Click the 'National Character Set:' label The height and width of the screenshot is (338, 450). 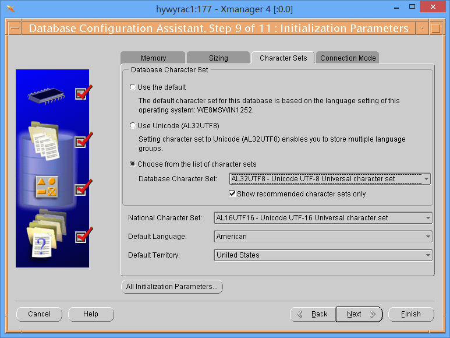click(x=165, y=218)
